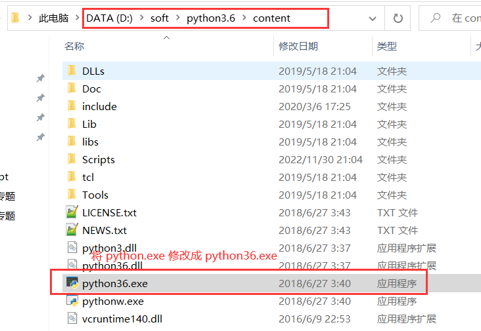Select the libs folder name
Viewport: 481px width, 331px height.
click(90, 142)
